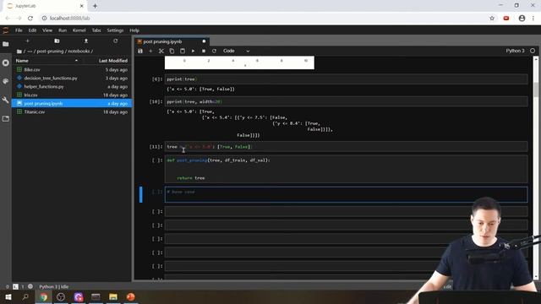The width and height of the screenshot is (541, 304).
Task: Upload files with the upload arrow icon
Action: 86,41
